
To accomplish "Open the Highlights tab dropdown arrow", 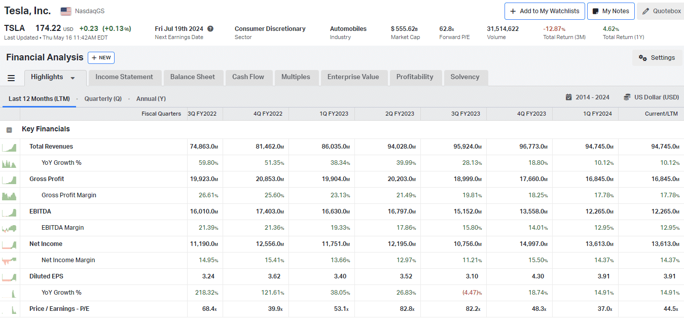I will coord(73,78).
